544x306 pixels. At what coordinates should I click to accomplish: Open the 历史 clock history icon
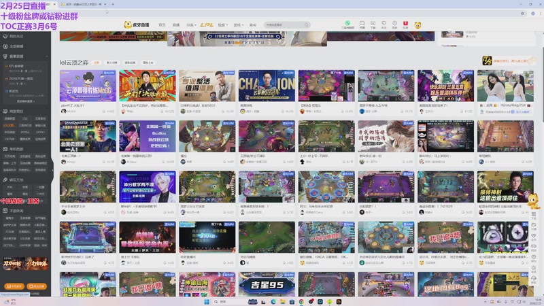[x=394, y=23]
